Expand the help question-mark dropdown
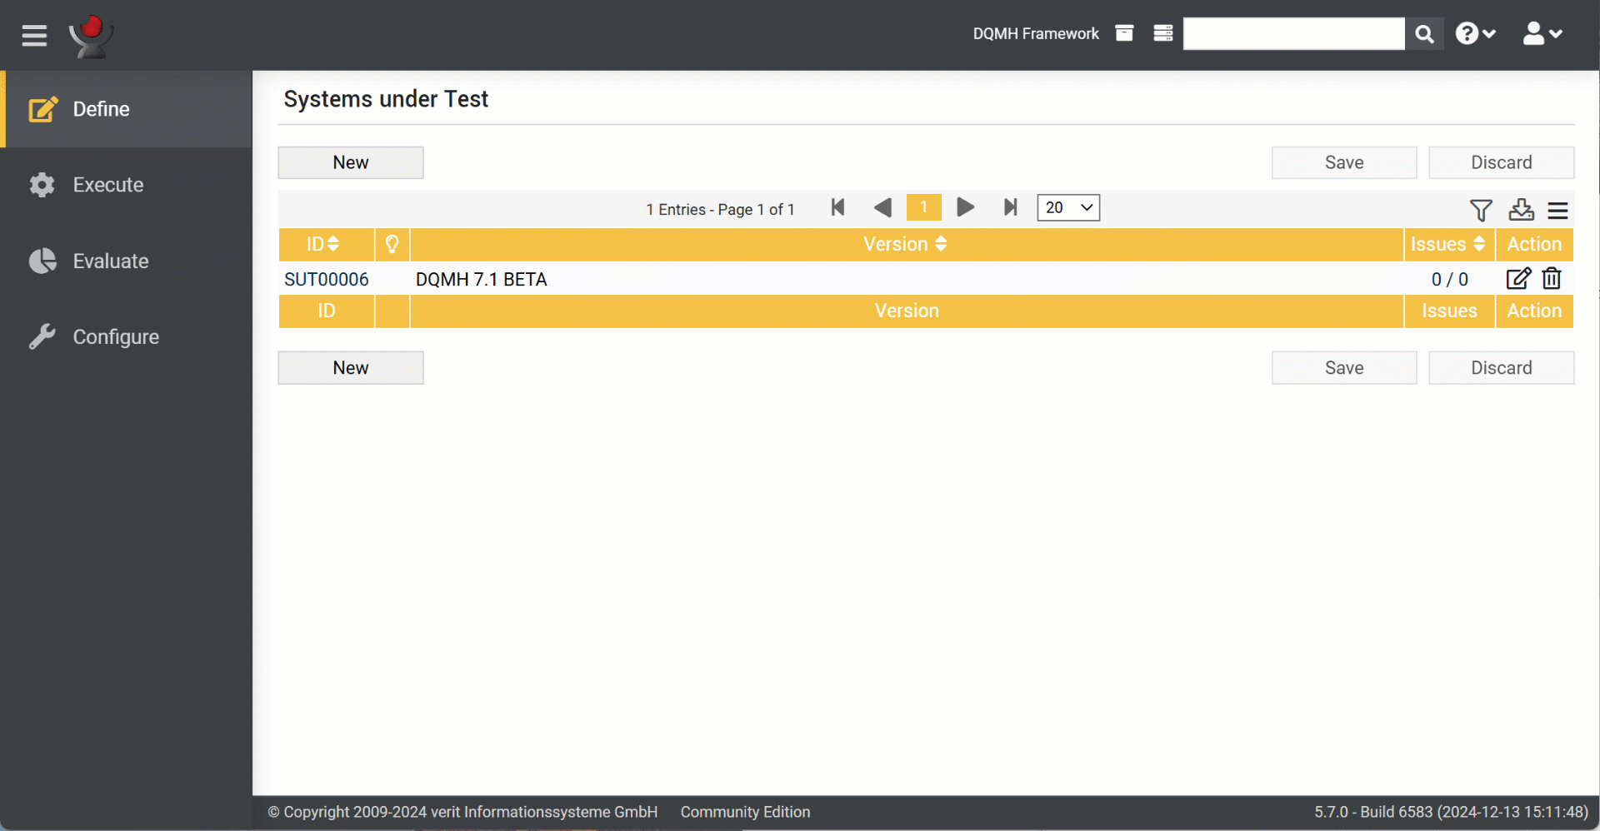The image size is (1600, 831). pos(1475,34)
